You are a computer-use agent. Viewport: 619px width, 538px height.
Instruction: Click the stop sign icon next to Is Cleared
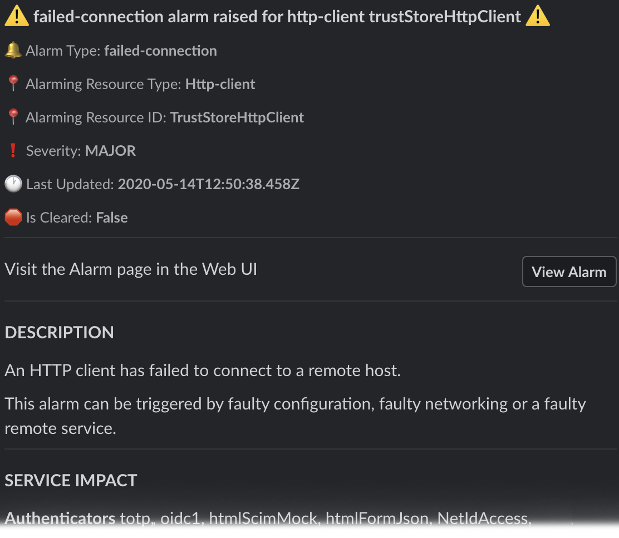[12, 216]
